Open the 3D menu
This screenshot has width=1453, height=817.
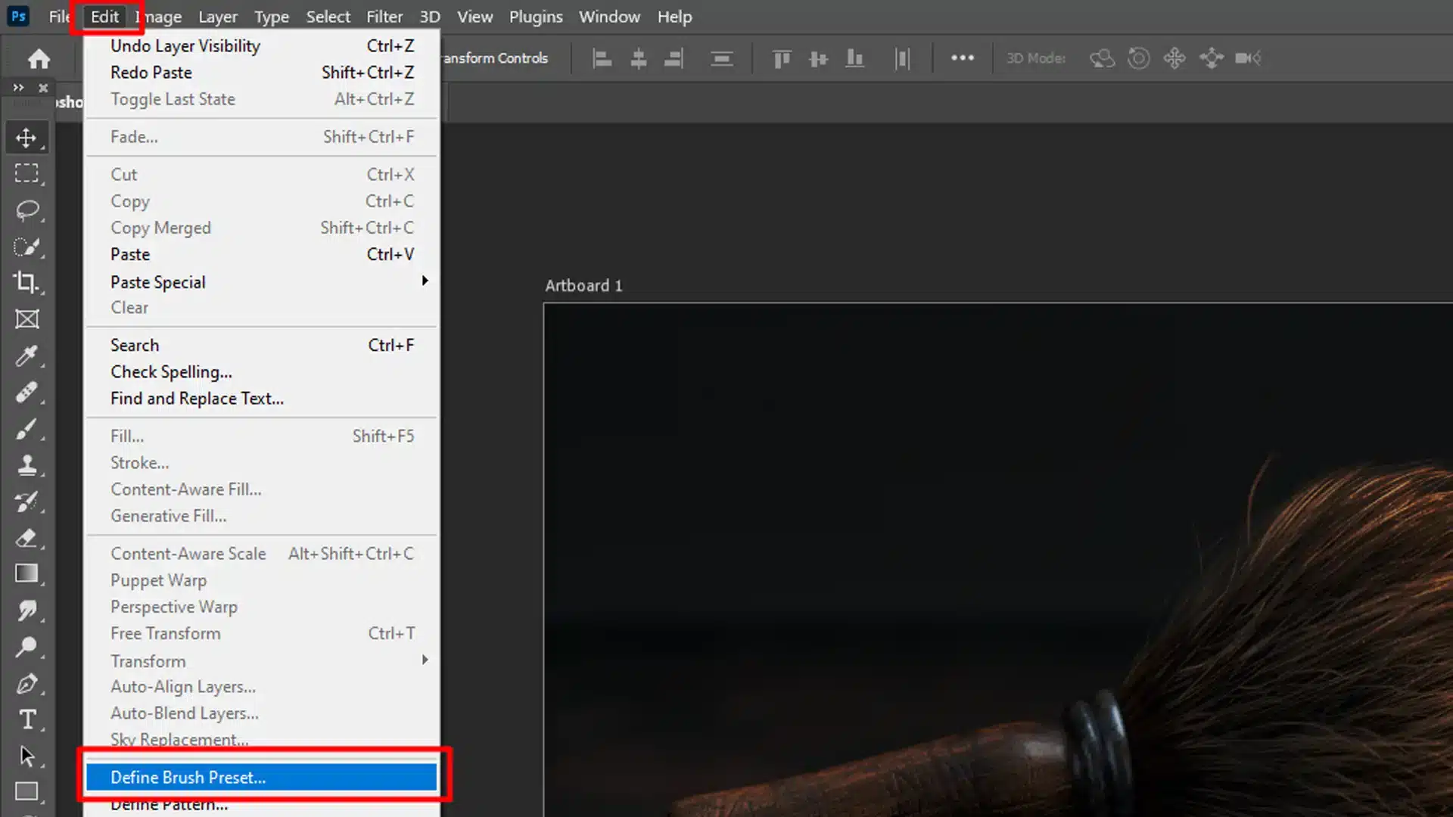point(430,17)
